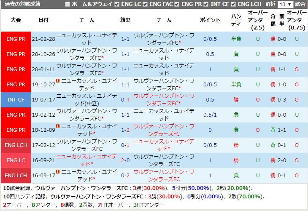
Task: Click red Newcastle home team on 16-09-21 row
Action: tap(86, 160)
